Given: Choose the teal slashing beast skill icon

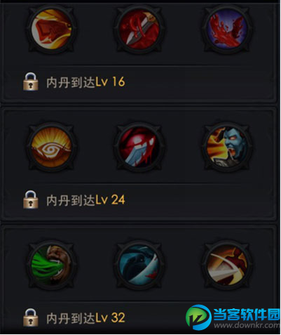Looking at the screenshot, I should (x=139, y=265).
